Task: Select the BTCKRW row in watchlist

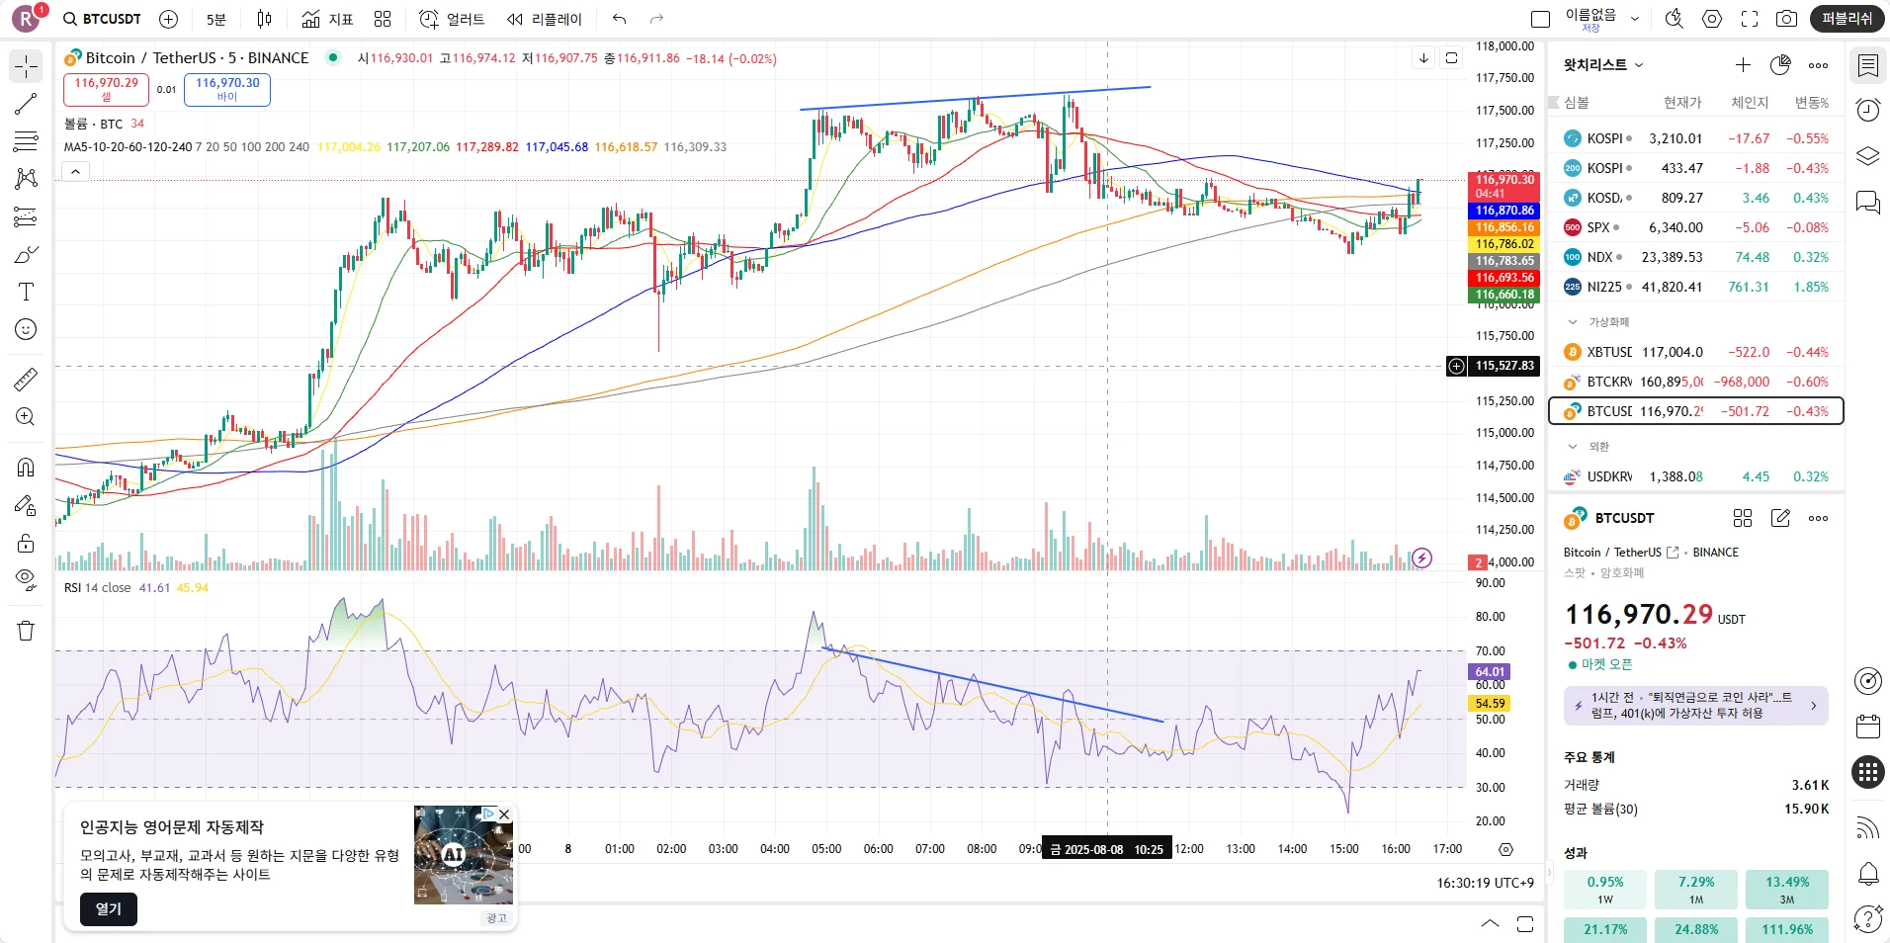Action: (x=1696, y=382)
